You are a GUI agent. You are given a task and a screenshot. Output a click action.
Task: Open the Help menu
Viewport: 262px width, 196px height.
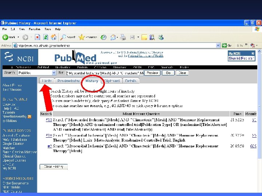coord(58,29)
